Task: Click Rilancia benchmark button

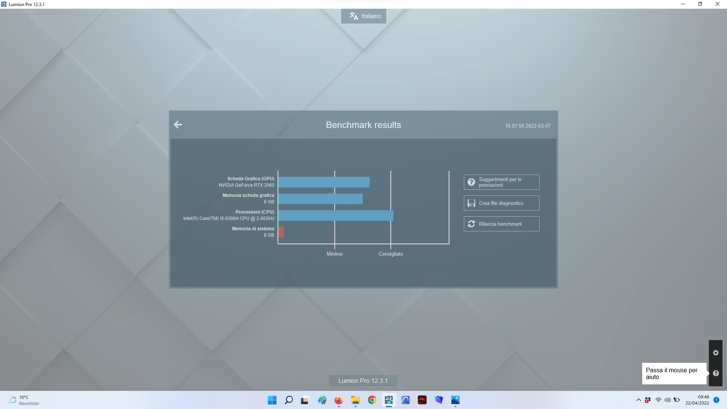Action: pyautogui.click(x=501, y=224)
